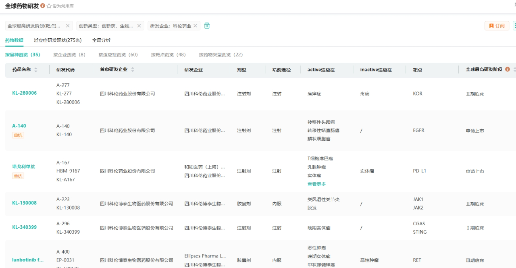
Task: Select 按靶点浏览 (48) view
Action: point(168,55)
